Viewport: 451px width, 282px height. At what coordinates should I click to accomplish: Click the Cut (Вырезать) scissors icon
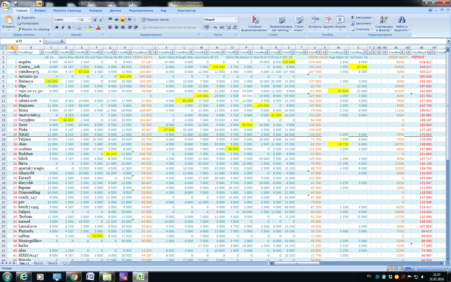[x=19, y=17]
